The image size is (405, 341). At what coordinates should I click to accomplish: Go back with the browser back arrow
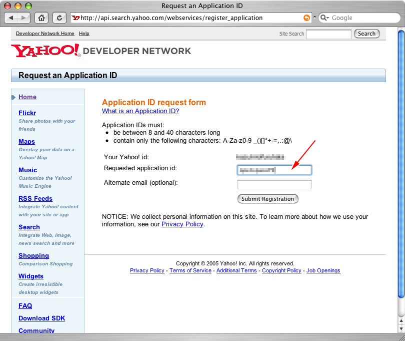11,18
